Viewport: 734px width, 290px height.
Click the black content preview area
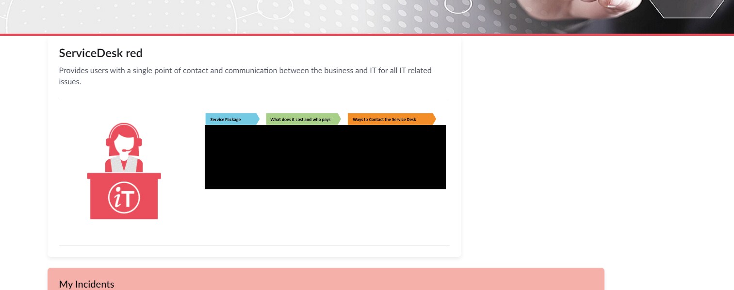[325, 157]
